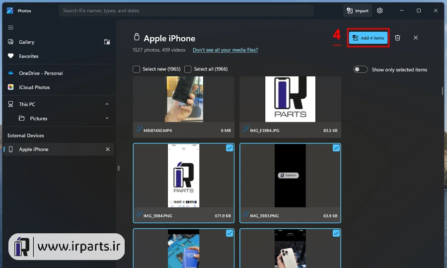Click the Photos app icon in title bar
Image resolution: width=447 pixels, height=268 pixels.
(x=10, y=10)
